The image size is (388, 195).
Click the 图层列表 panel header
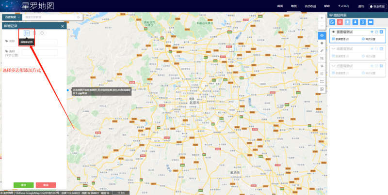tap(357, 15)
